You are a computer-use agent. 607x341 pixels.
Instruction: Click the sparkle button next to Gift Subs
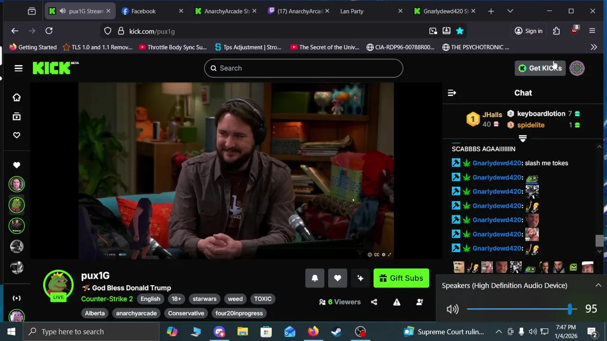(x=360, y=278)
